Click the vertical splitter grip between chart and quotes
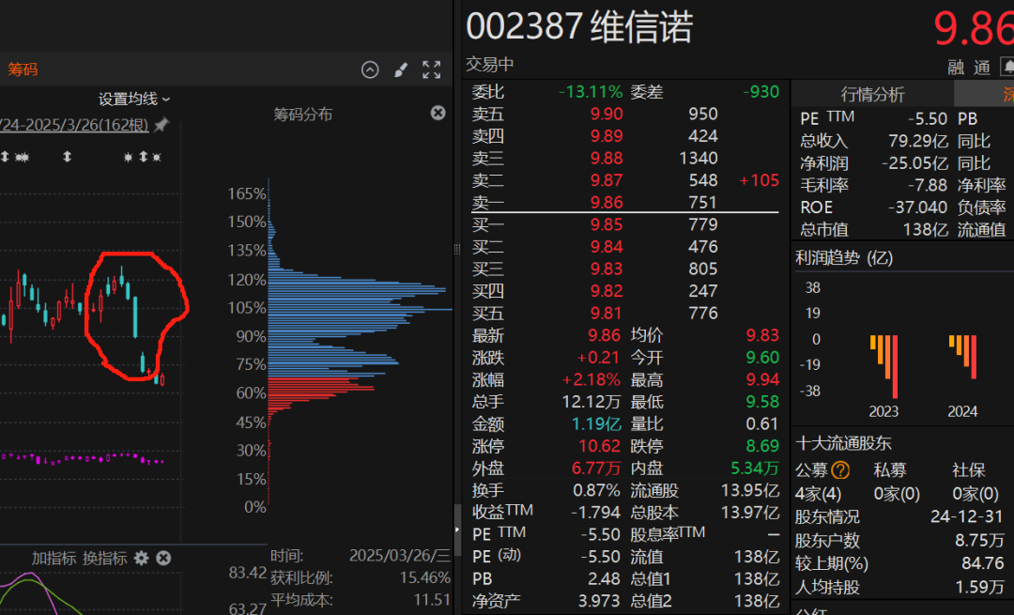Screen dimensions: 1014x615 pyautogui.click(x=457, y=249)
